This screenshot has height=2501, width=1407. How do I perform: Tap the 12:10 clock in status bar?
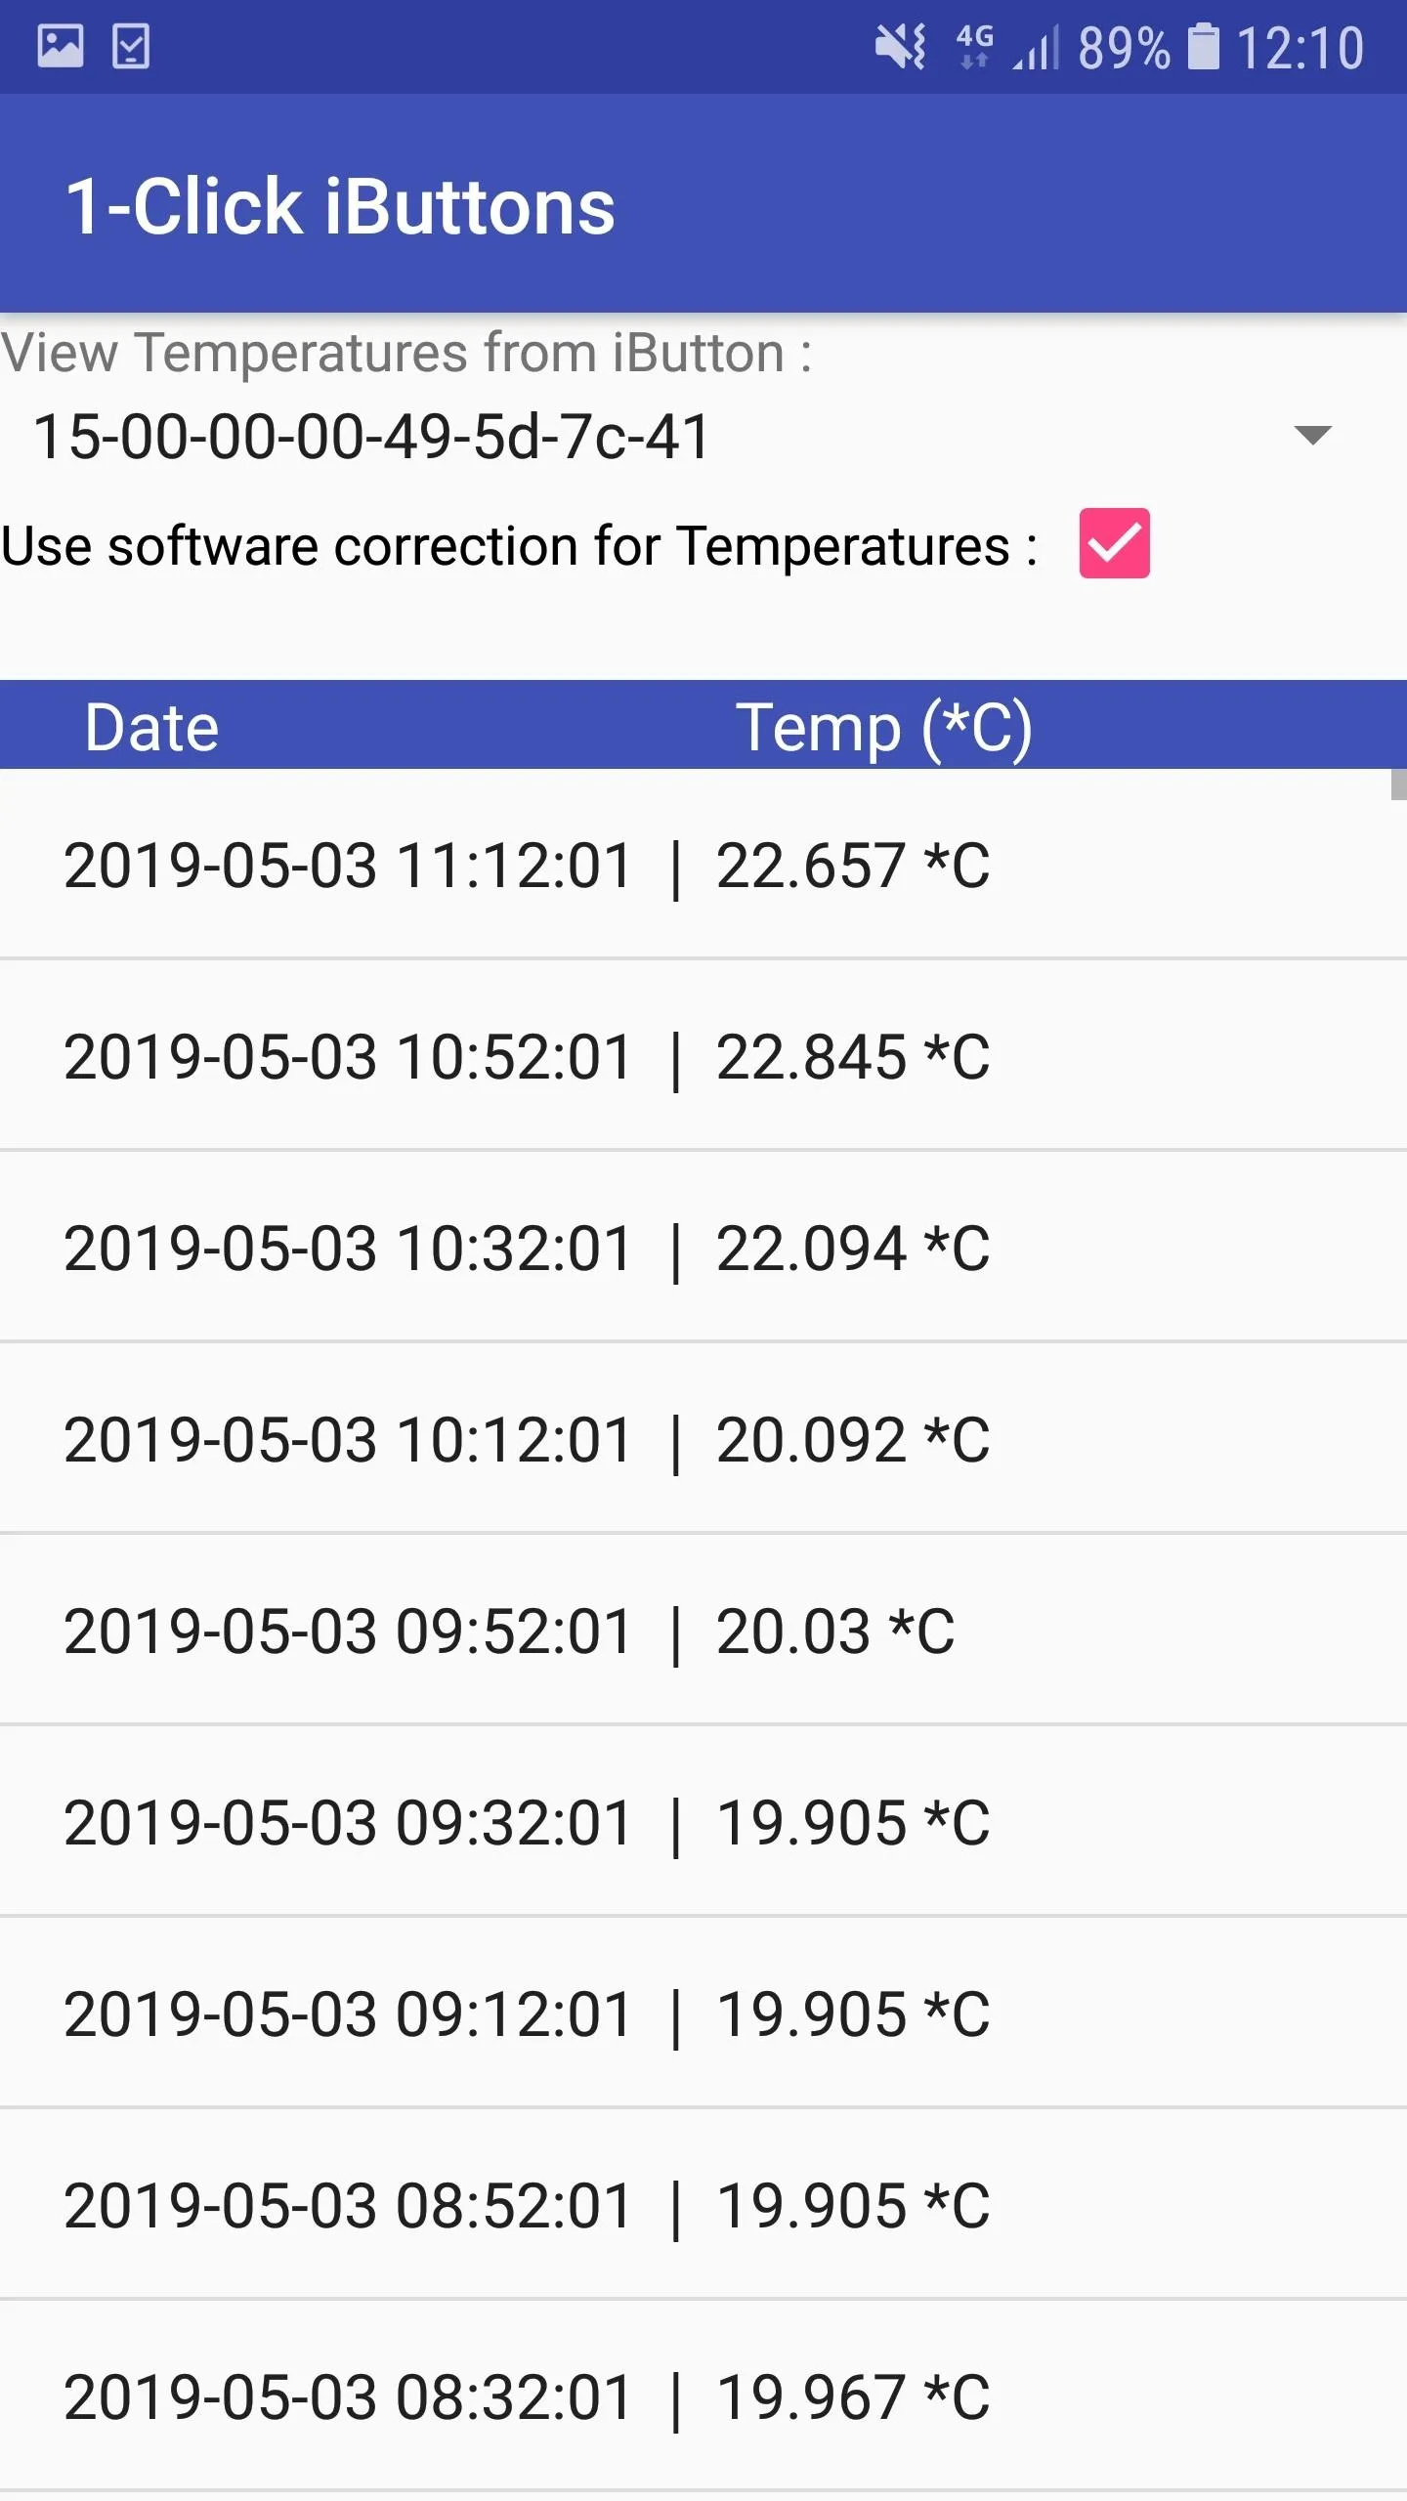pos(1300,48)
